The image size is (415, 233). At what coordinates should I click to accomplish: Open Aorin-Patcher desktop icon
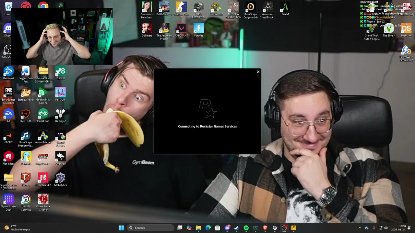(43, 137)
